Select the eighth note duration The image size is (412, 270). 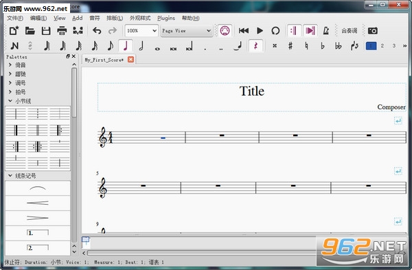click(111, 46)
